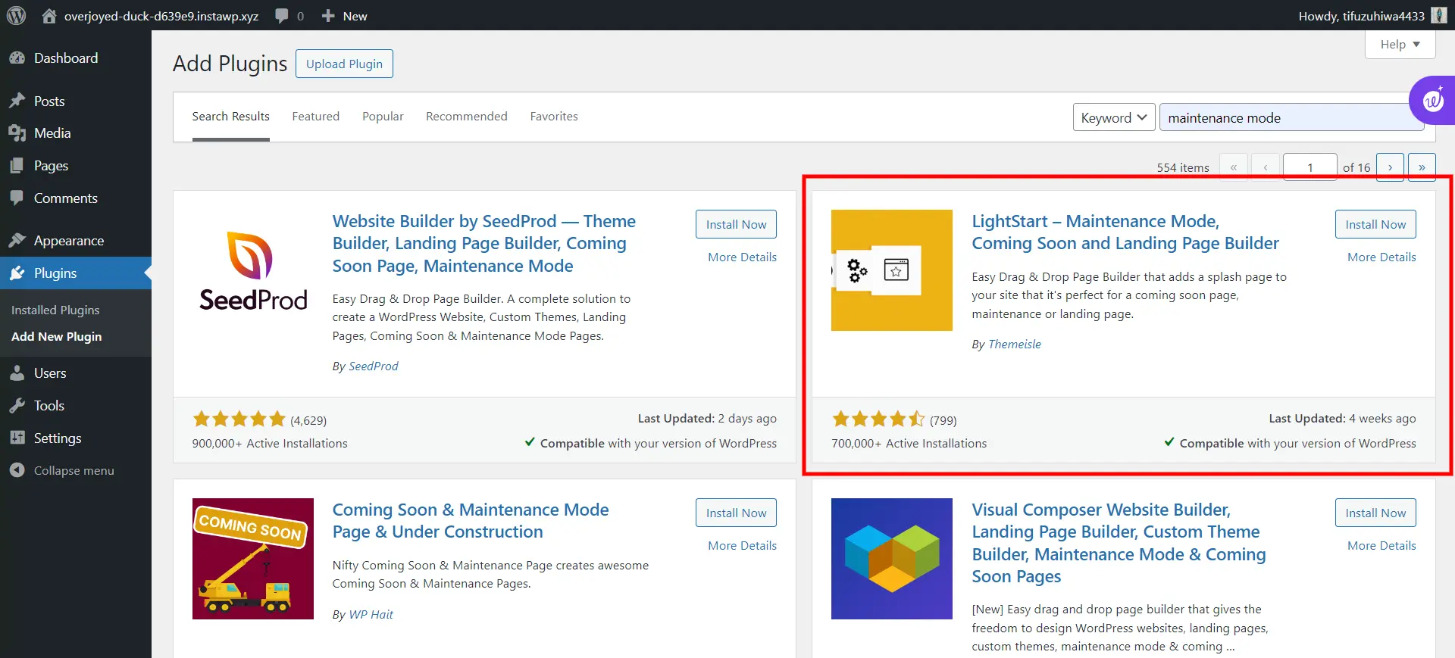Click the Pages icon in sidebar

tap(17, 166)
